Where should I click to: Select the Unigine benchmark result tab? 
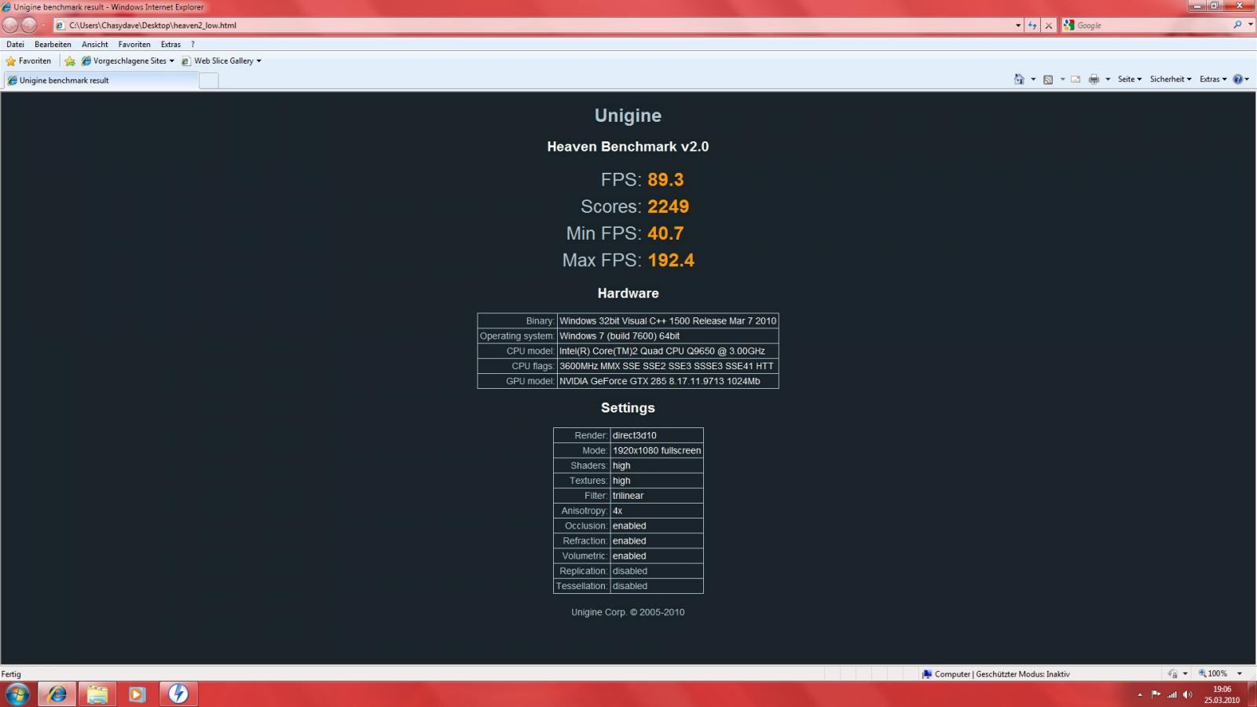click(x=101, y=80)
